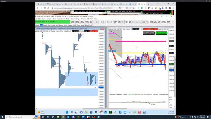Reload the remote desktop page
The height and width of the screenshot is (119, 211).
pyautogui.click(x=45, y=8)
